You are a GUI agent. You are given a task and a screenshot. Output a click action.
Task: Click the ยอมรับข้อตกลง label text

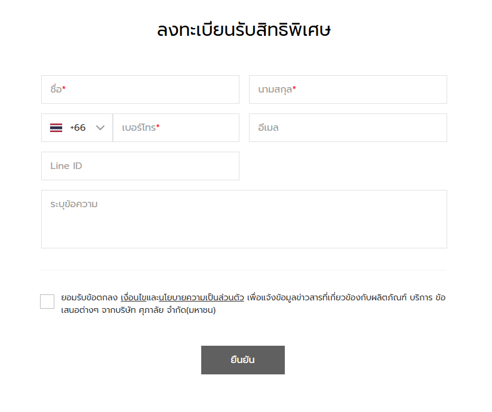(89, 297)
